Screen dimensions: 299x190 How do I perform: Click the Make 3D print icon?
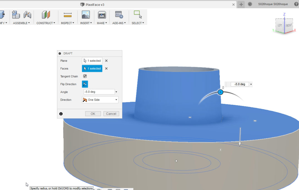(102, 15)
